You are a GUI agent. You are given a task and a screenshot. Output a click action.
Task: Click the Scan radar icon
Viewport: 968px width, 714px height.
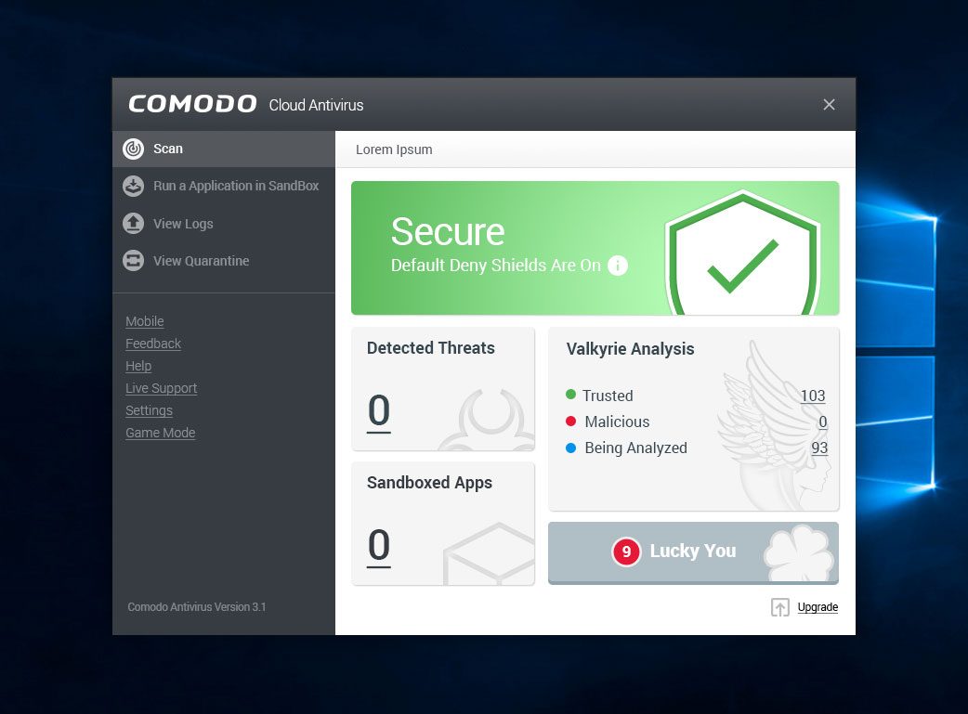(134, 149)
